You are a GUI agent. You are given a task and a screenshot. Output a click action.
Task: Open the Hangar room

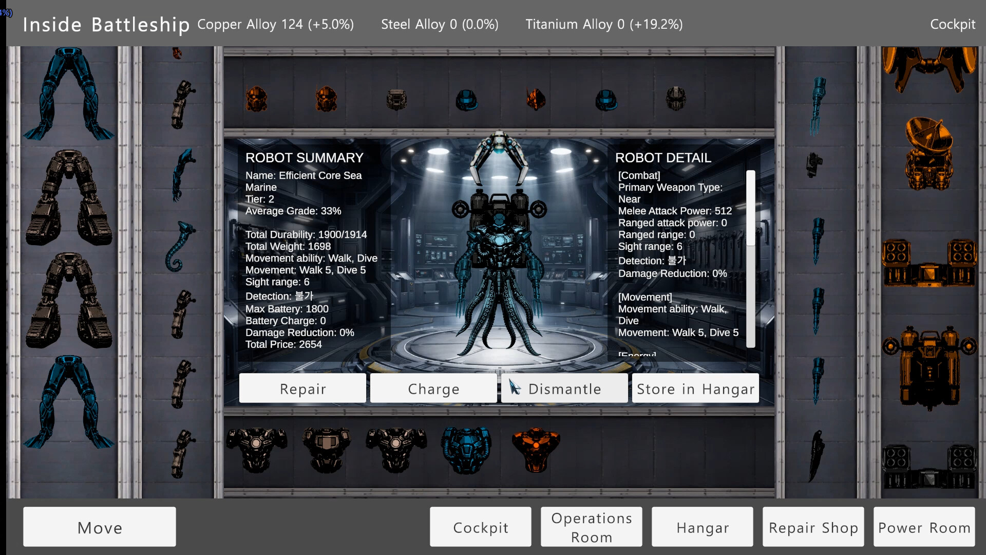[x=703, y=527]
